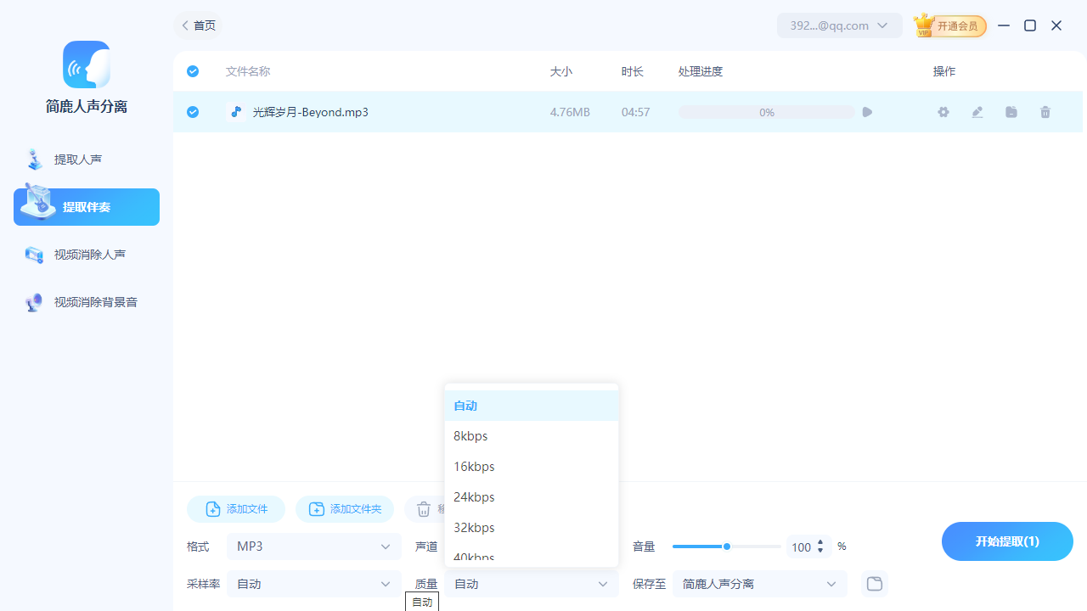Browse output folder next to 保存至
This screenshot has height=611, width=1087.
click(874, 583)
